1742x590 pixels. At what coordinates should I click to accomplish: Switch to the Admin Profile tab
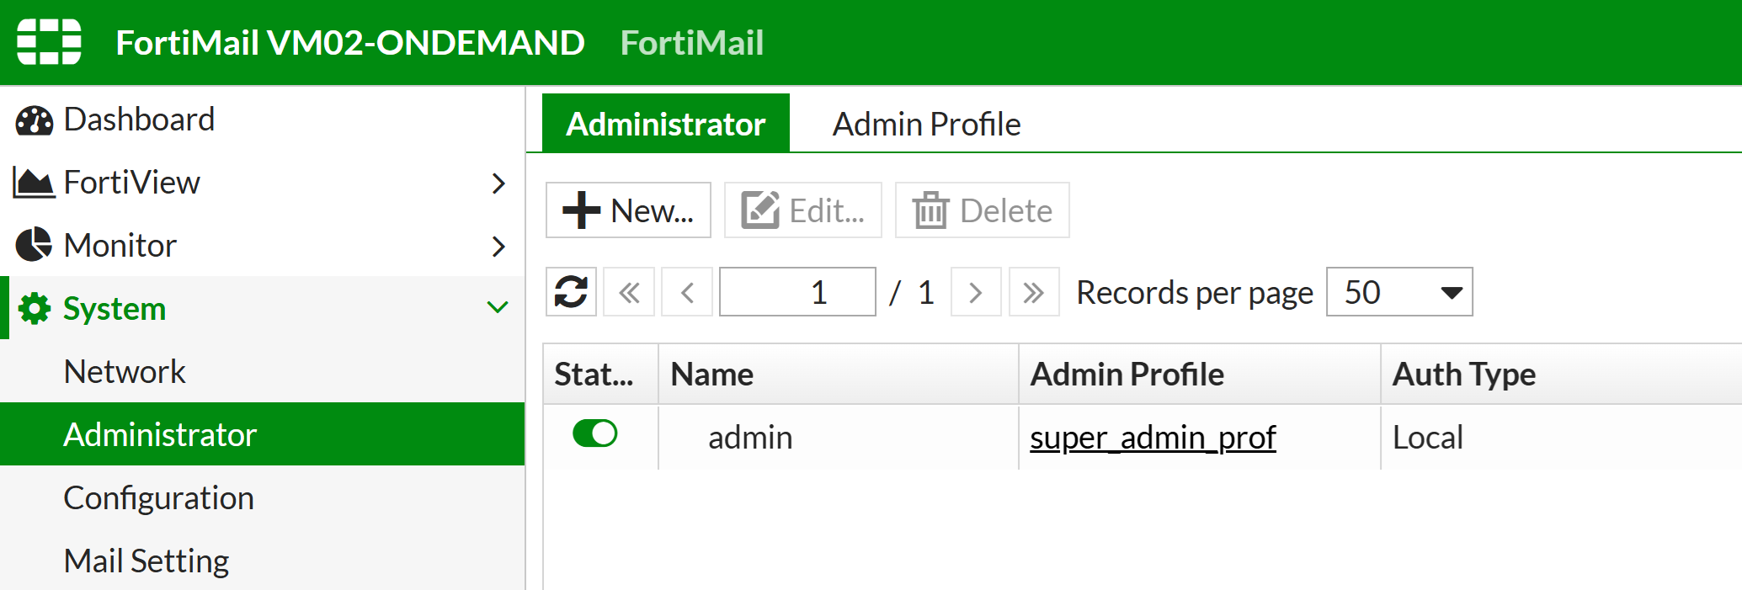tap(926, 125)
